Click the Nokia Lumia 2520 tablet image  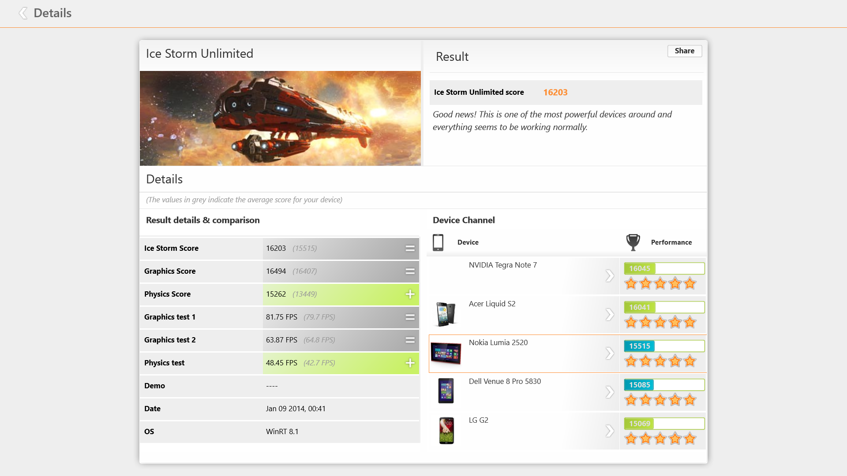[x=446, y=353]
